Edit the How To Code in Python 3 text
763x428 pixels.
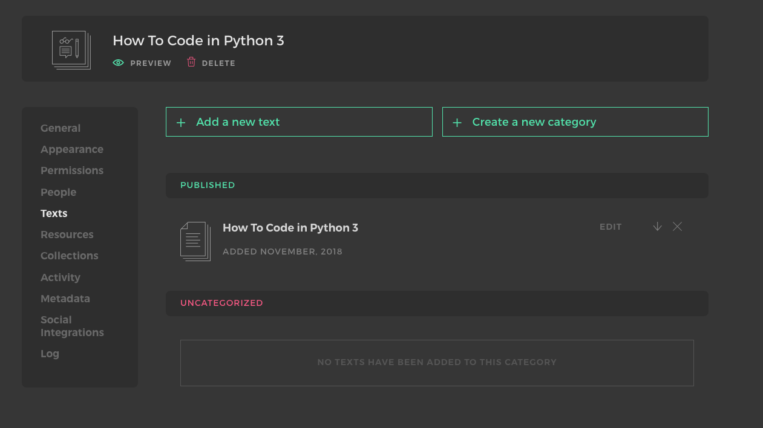[611, 227]
